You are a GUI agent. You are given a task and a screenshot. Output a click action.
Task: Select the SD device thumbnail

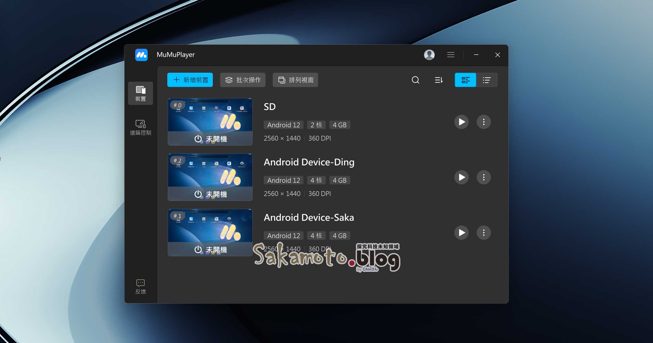[210, 122]
